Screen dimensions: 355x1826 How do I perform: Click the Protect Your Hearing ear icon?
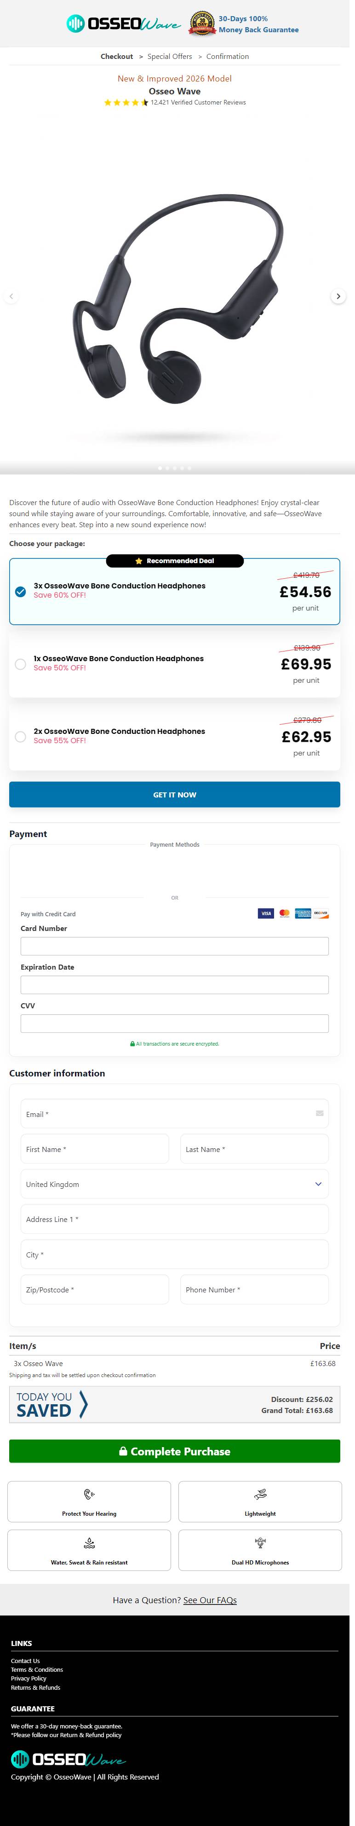coord(89,1494)
